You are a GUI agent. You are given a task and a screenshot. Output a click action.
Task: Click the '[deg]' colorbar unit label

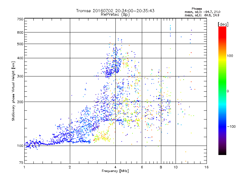pyautogui.click(x=223, y=24)
